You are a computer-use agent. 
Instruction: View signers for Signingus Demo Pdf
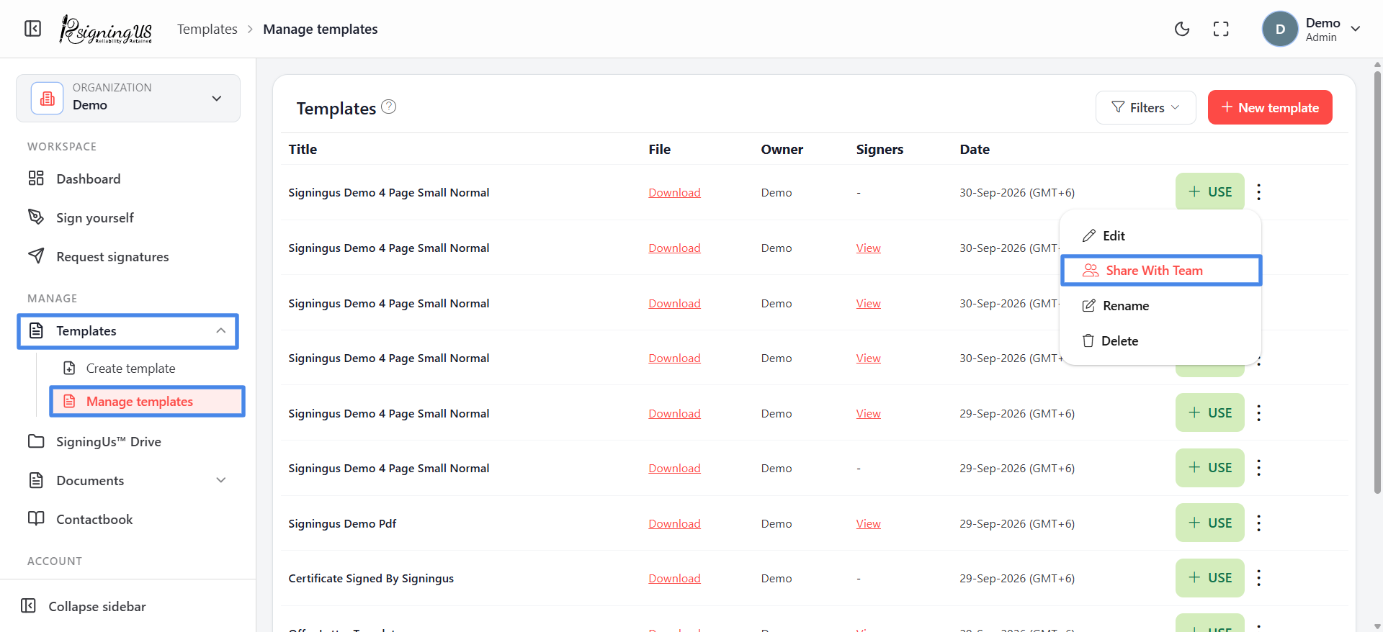[868, 523]
